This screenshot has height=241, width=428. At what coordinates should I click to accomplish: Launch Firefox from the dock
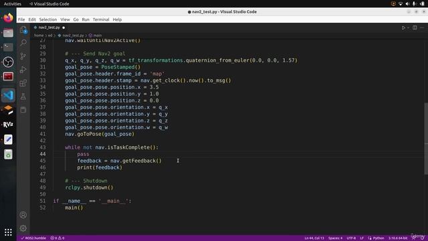coord(8,18)
